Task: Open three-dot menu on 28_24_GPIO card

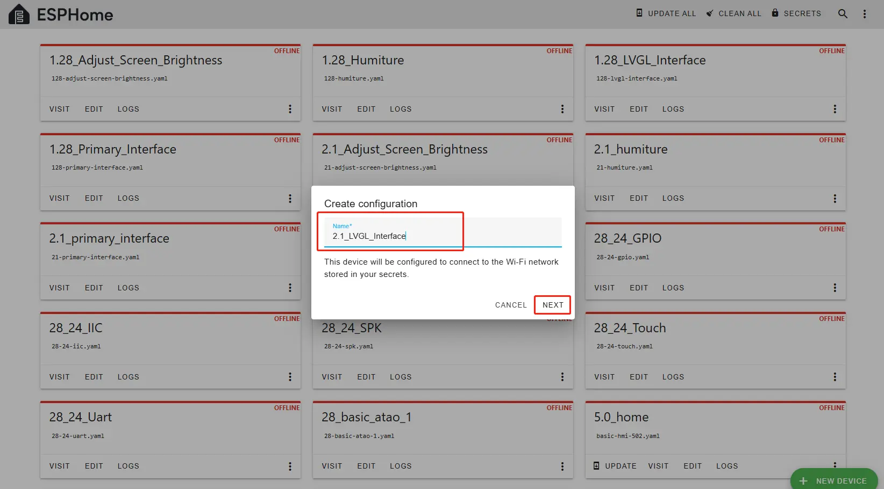Action: click(835, 288)
